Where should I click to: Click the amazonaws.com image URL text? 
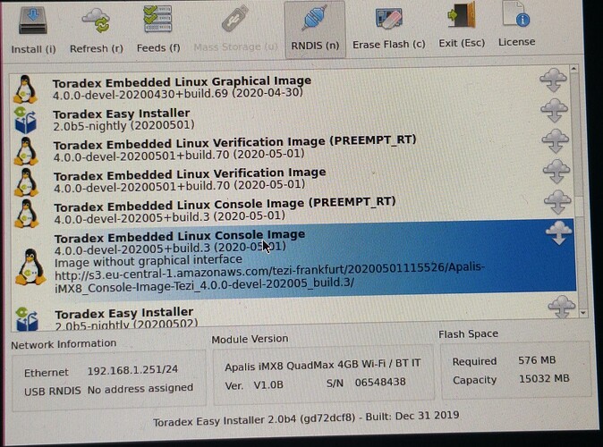tap(269, 277)
